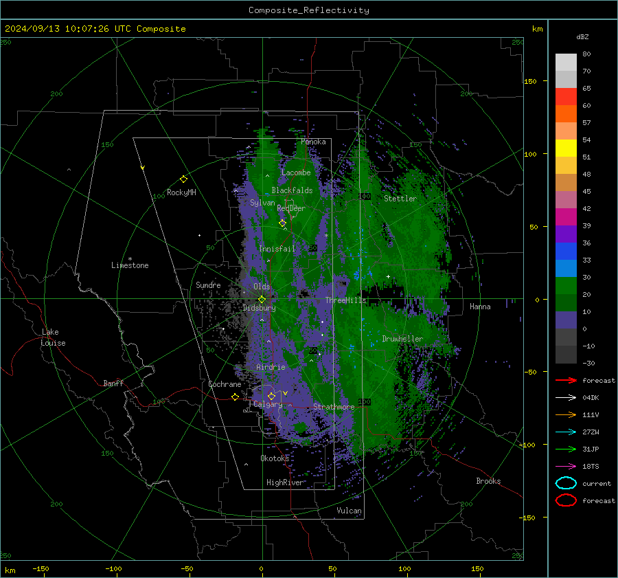Click the Vulcan town label
This screenshot has height=578, width=618.
click(x=349, y=511)
